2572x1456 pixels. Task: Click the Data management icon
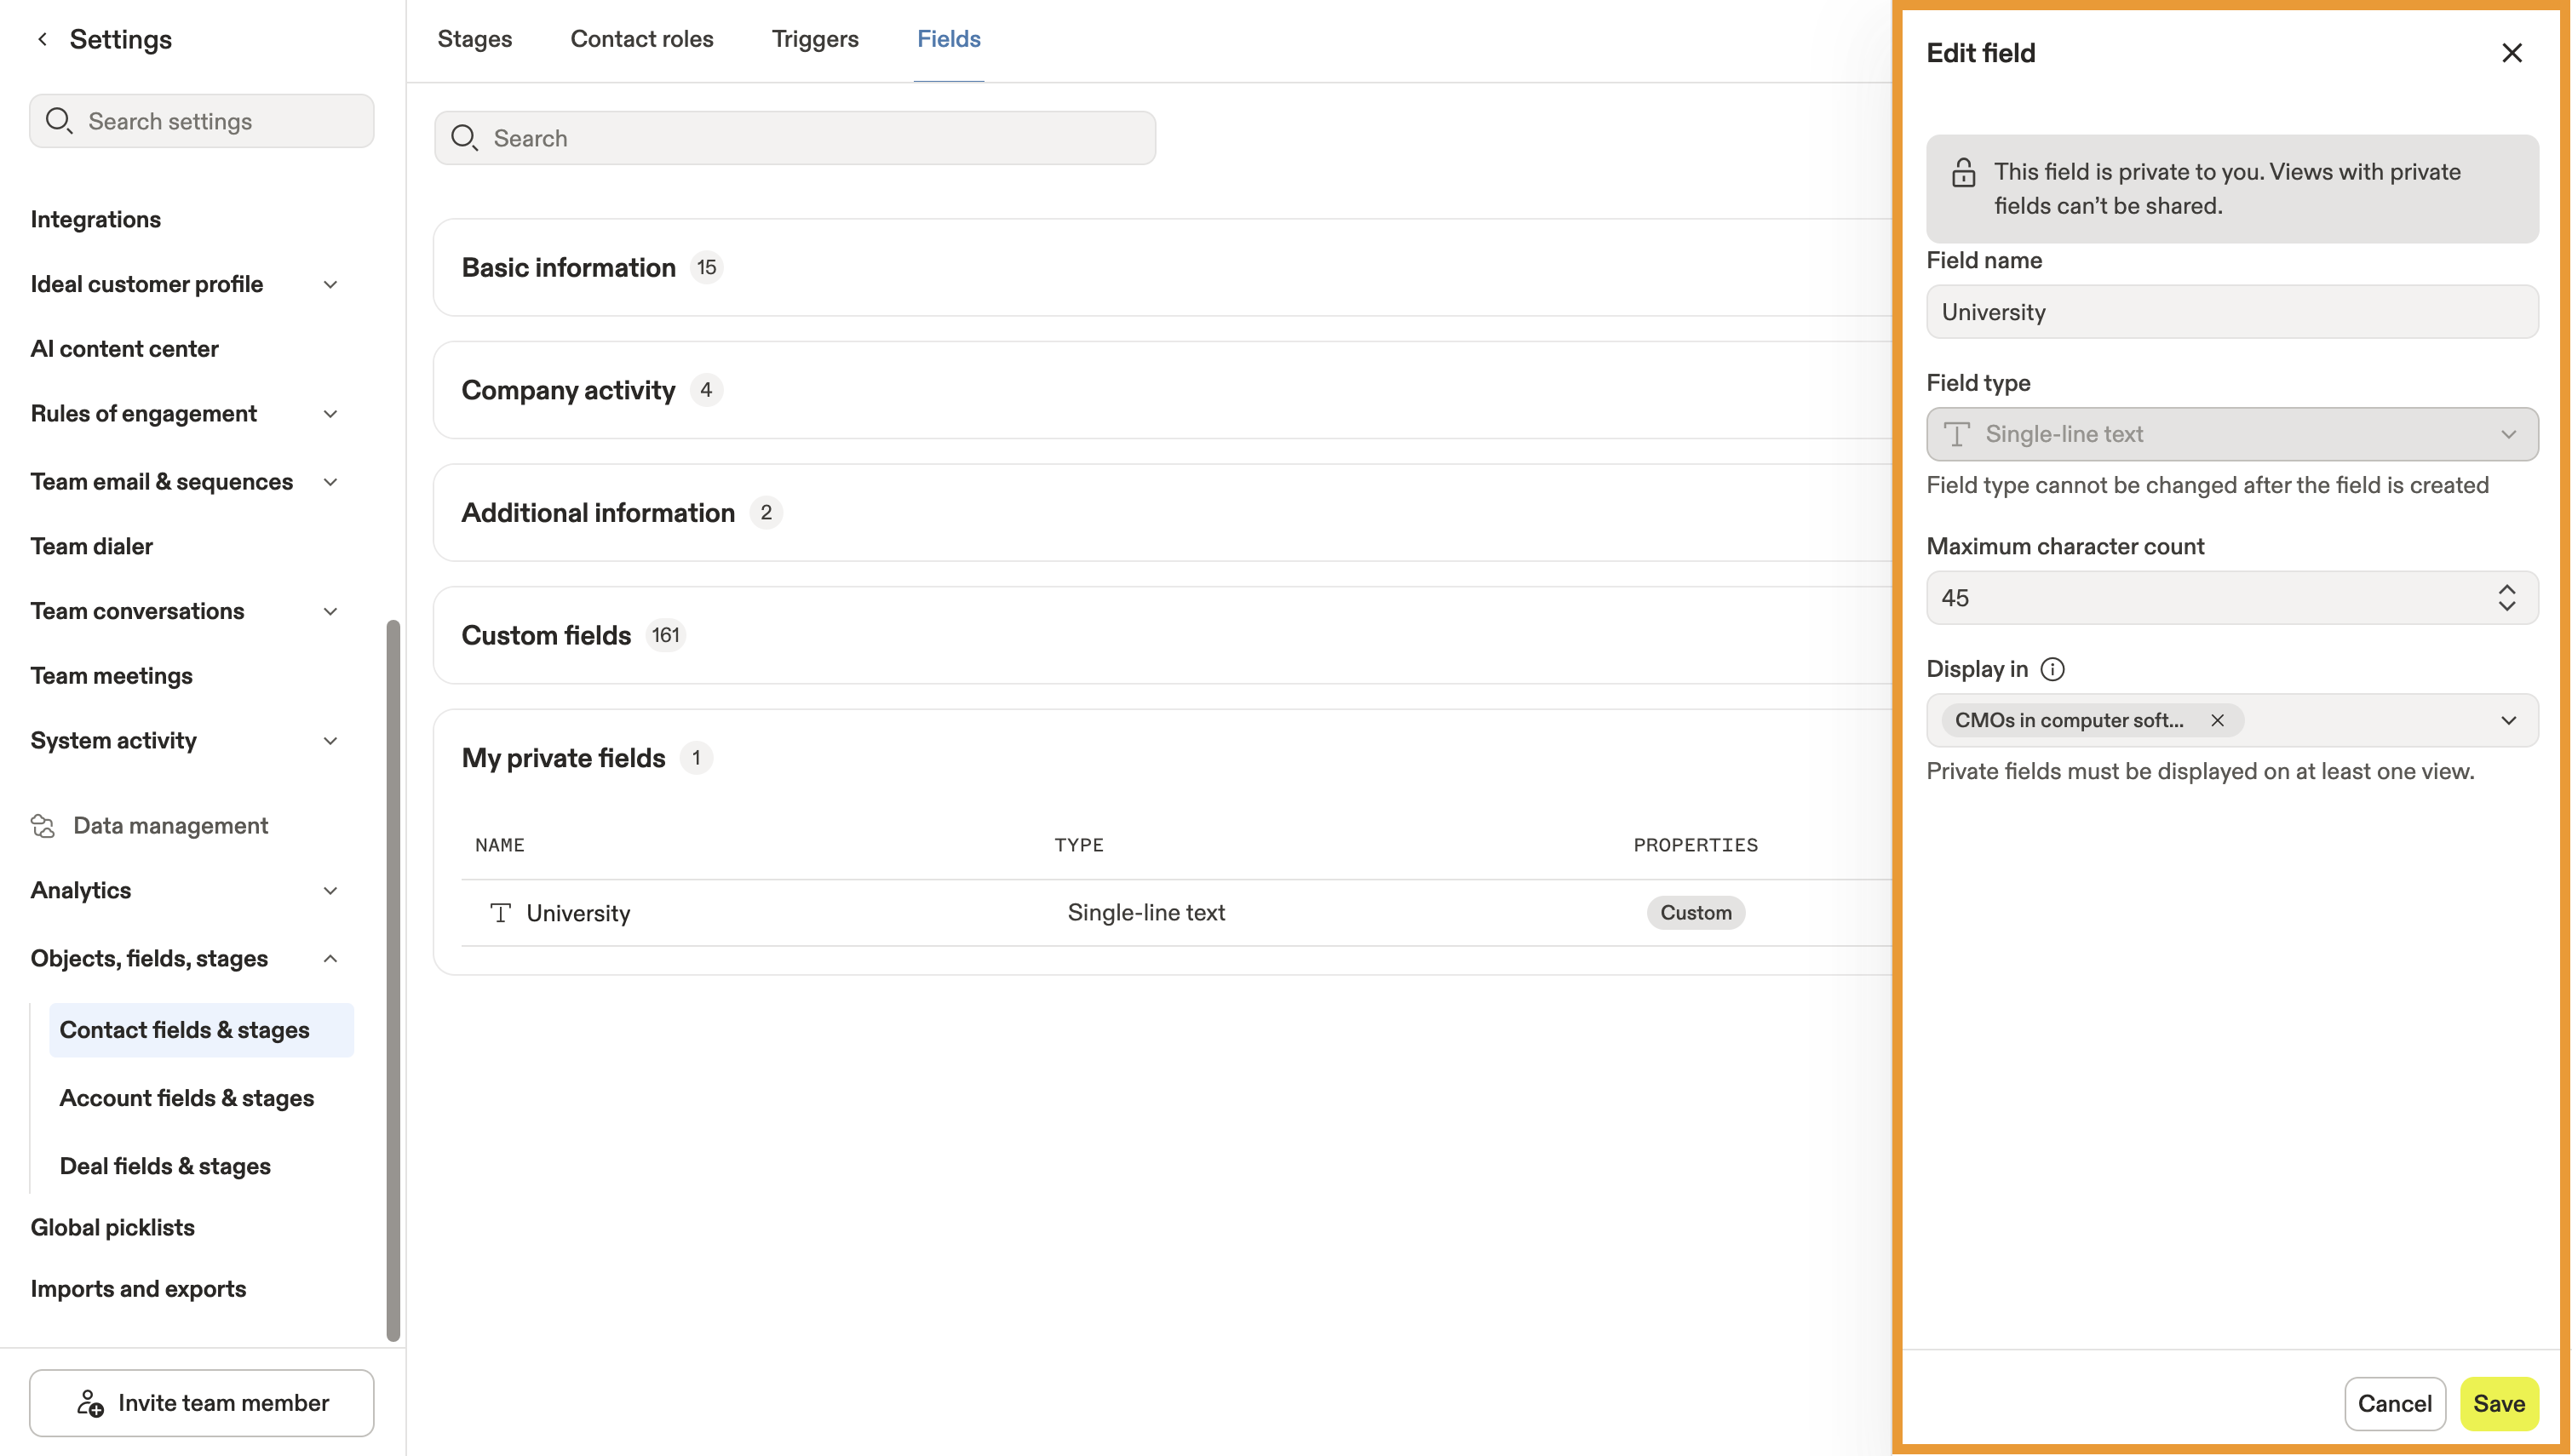pyautogui.click(x=43, y=826)
